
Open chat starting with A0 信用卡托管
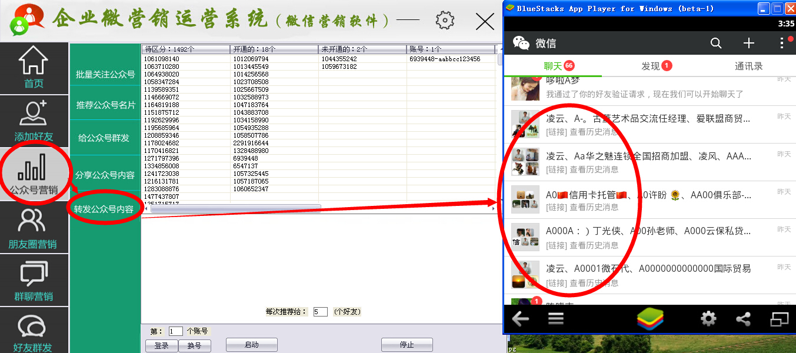tap(650, 200)
